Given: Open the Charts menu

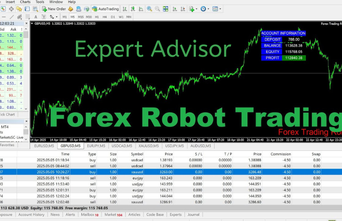Looking at the screenshot, I should click(x=25, y=2).
